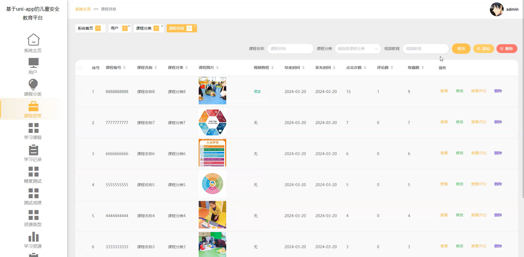Go to 系统主页 breadcrumb link
The image size is (524, 257).
(83, 9)
